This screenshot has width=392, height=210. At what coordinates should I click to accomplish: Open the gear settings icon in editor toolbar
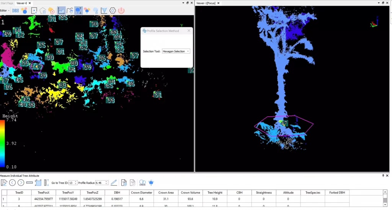click(113, 10)
